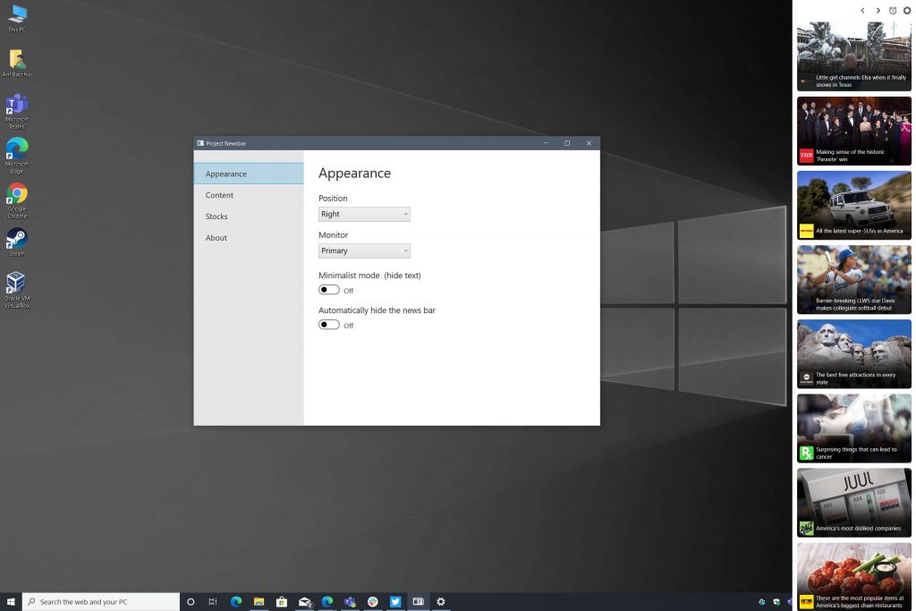The width and height of the screenshot is (916, 611).
Task: Click the taskbar search box
Action: click(98, 602)
